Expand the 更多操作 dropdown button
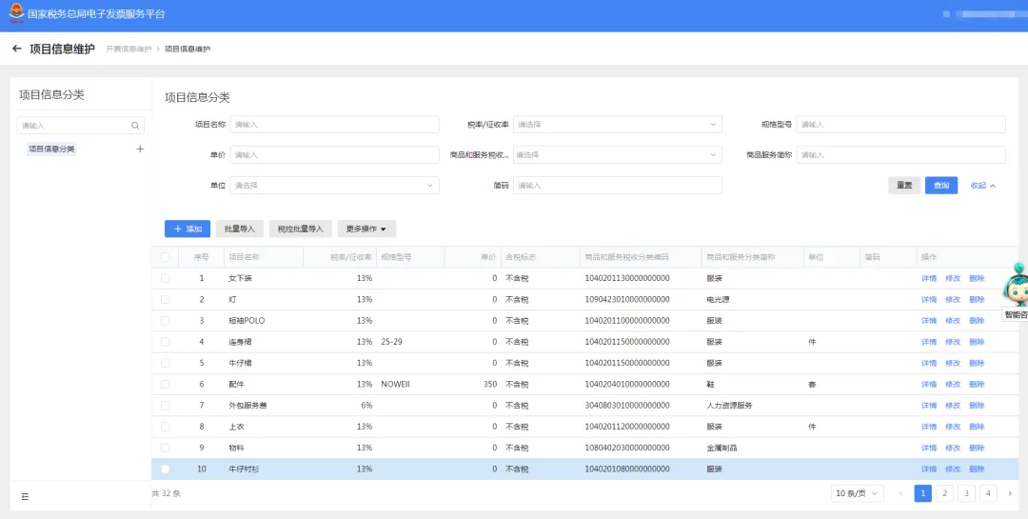Screen dimensions: 1028x519 pyautogui.click(x=366, y=229)
